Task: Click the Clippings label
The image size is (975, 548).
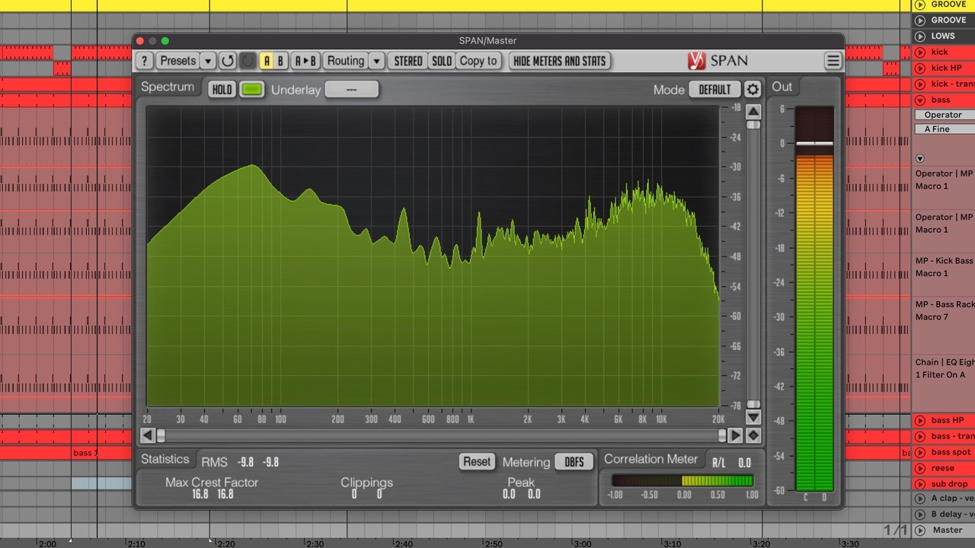Action: pos(367,483)
